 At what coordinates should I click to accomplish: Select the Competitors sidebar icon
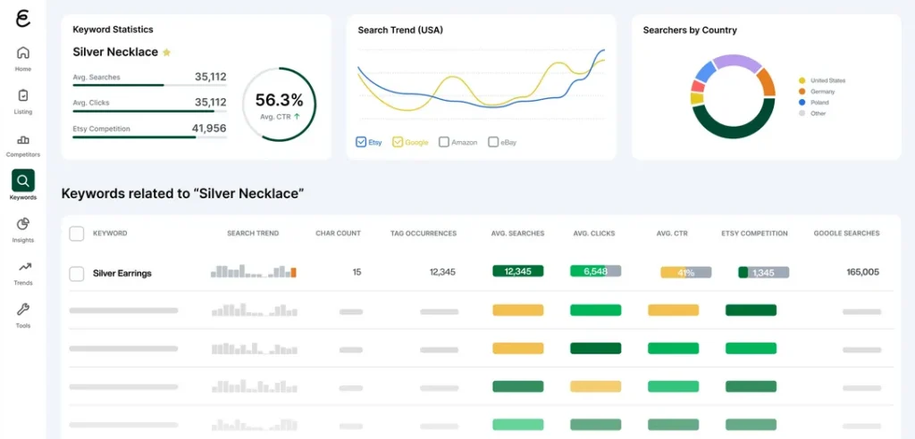tap(22, 139)
